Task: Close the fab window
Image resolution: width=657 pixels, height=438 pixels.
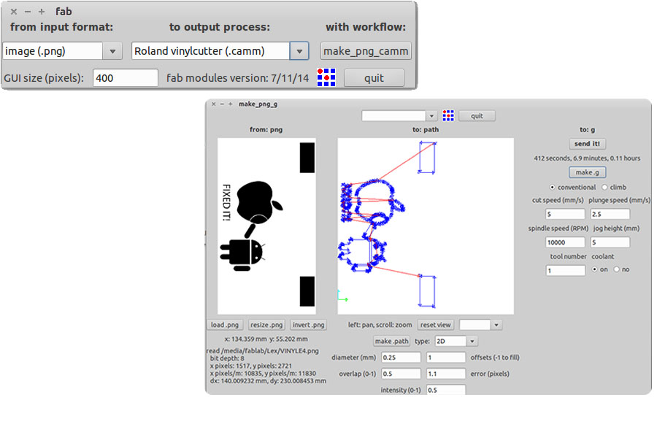Action: click(x=14, y=12)
